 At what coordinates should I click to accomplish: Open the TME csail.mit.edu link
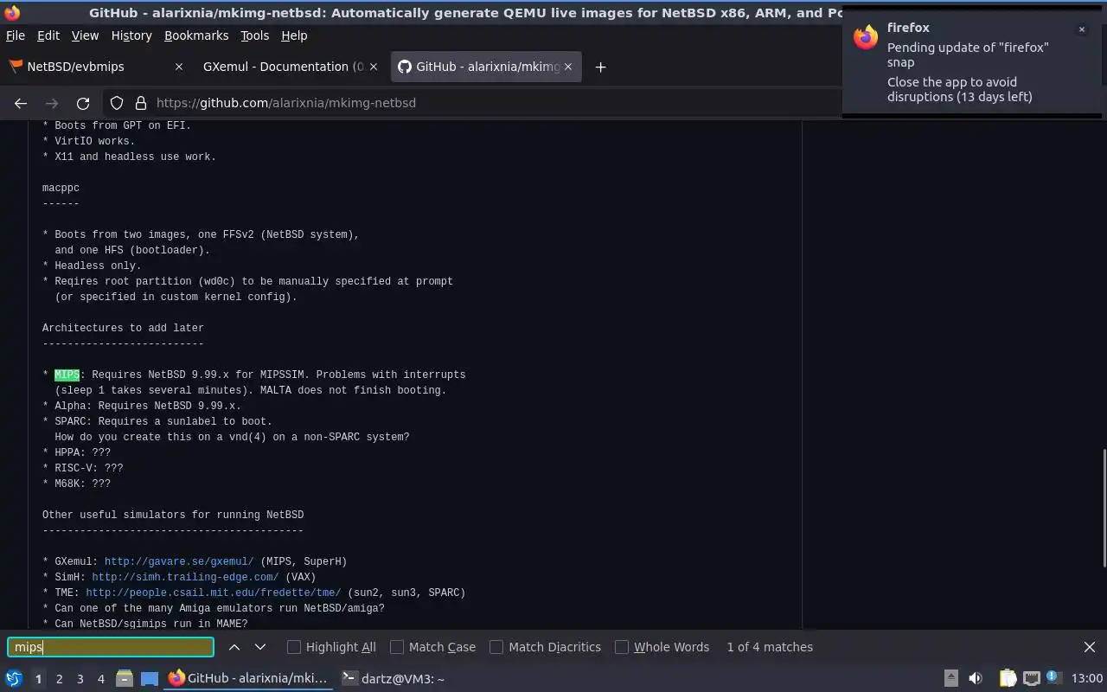[213, 593]
